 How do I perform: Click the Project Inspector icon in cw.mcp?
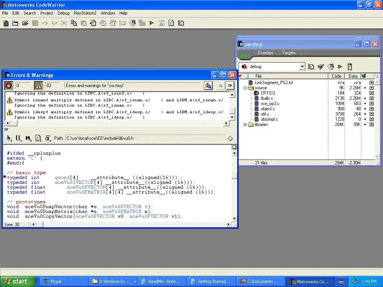[350, 67]
